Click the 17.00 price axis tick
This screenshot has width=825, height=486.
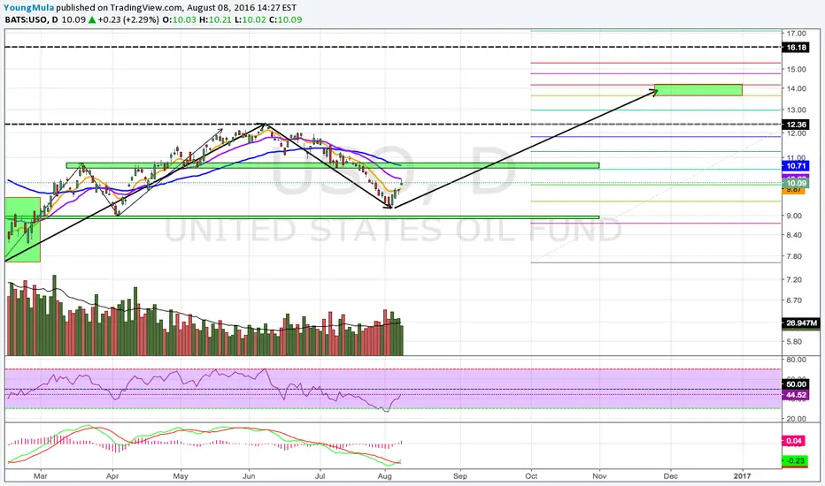(797, 33)
